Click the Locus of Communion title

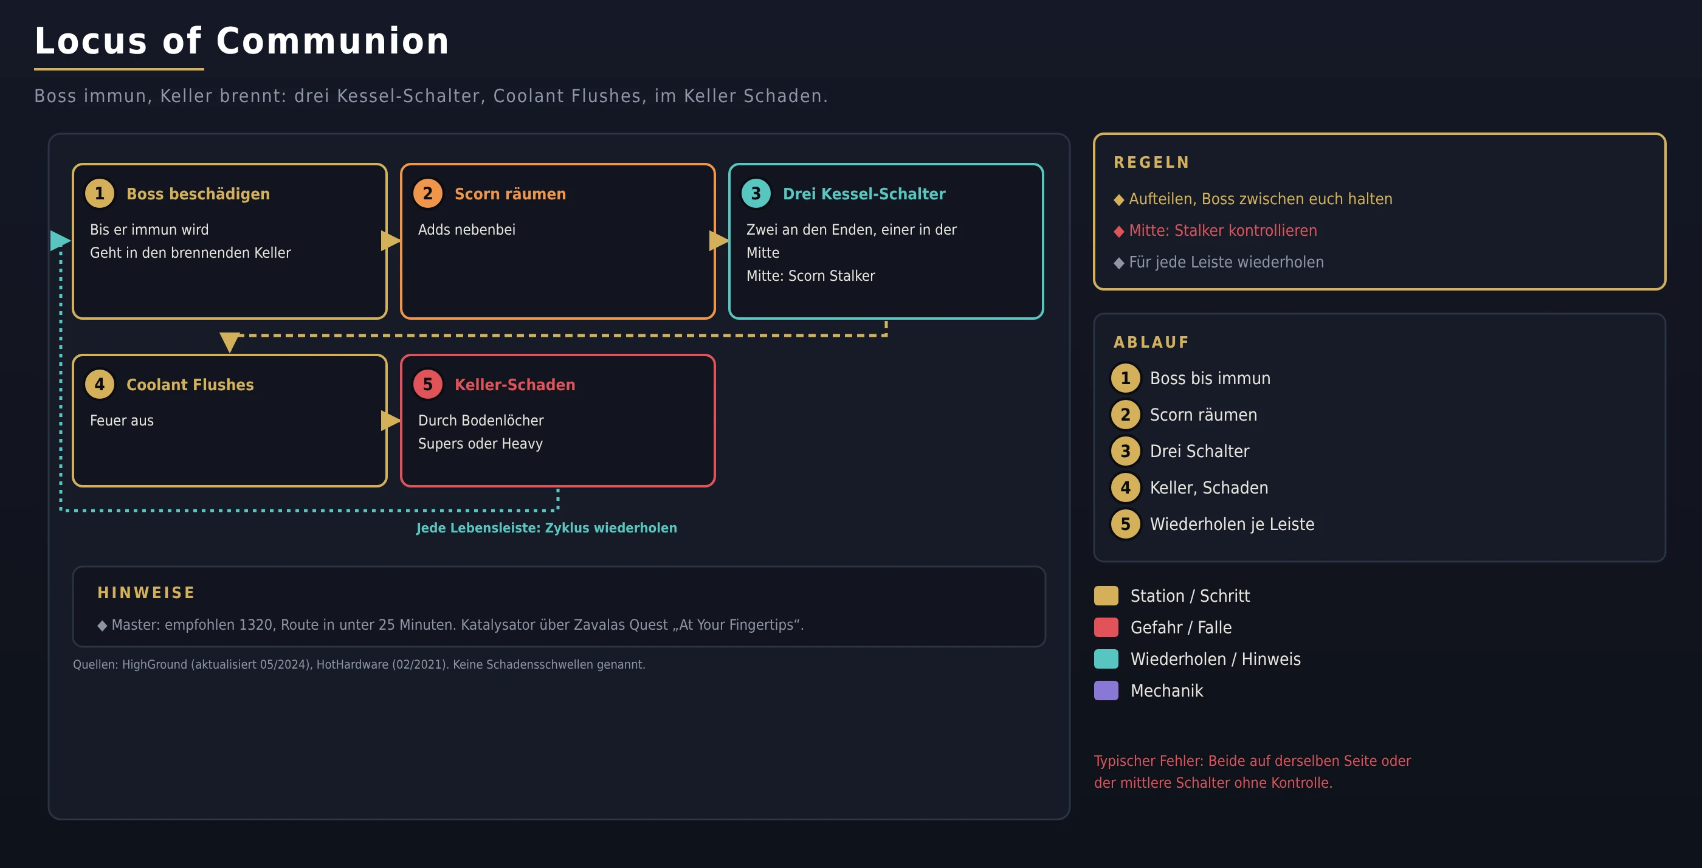242,41
